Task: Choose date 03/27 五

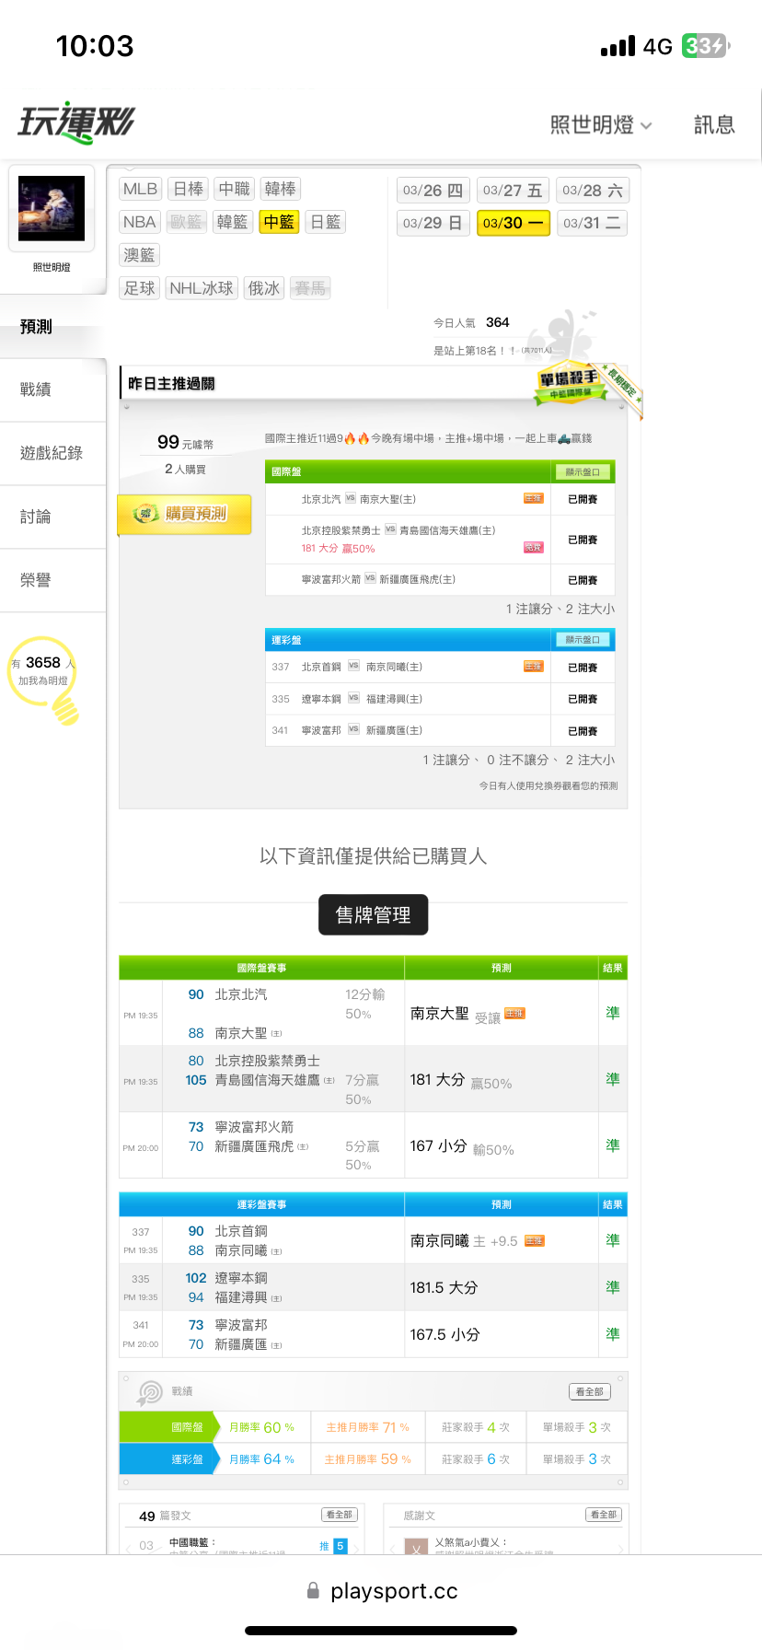Action: [513, 191]
